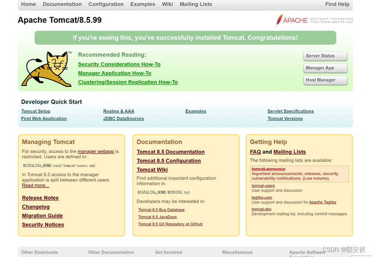Click the Read more link about manager users
The height and width of the screenshot is (257, 372).
[x=35, y=185]
